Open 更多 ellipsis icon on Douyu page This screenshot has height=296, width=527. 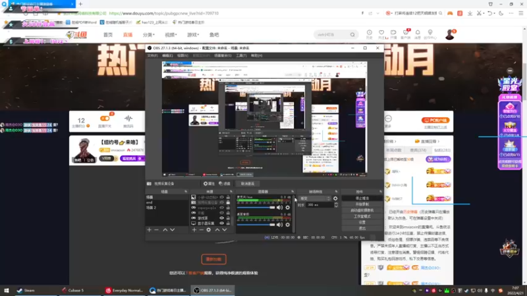tap(388, 118)
